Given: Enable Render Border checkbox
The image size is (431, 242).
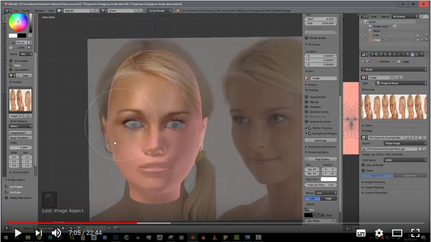Looking at the screenshot, I should coord(307,38).
